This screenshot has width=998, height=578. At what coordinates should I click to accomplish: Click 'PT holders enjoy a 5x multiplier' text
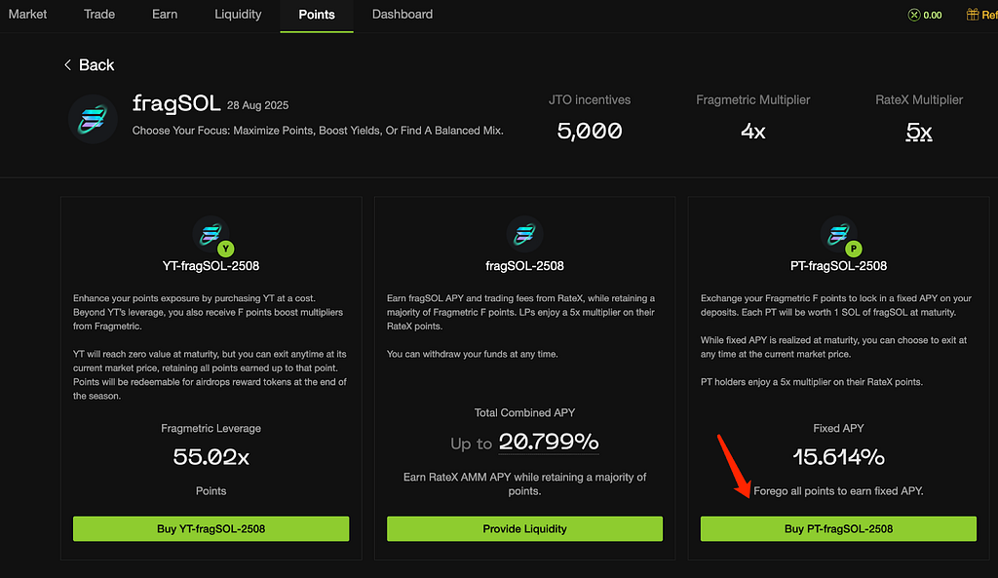pyautogui.click(x=812, y=382)
